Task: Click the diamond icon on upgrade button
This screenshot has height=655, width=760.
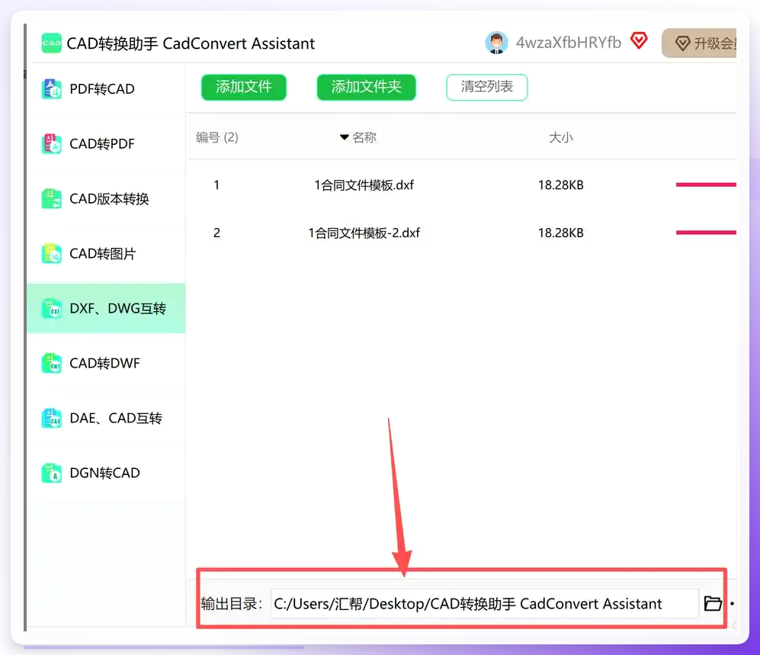Action: click(682, 43)
